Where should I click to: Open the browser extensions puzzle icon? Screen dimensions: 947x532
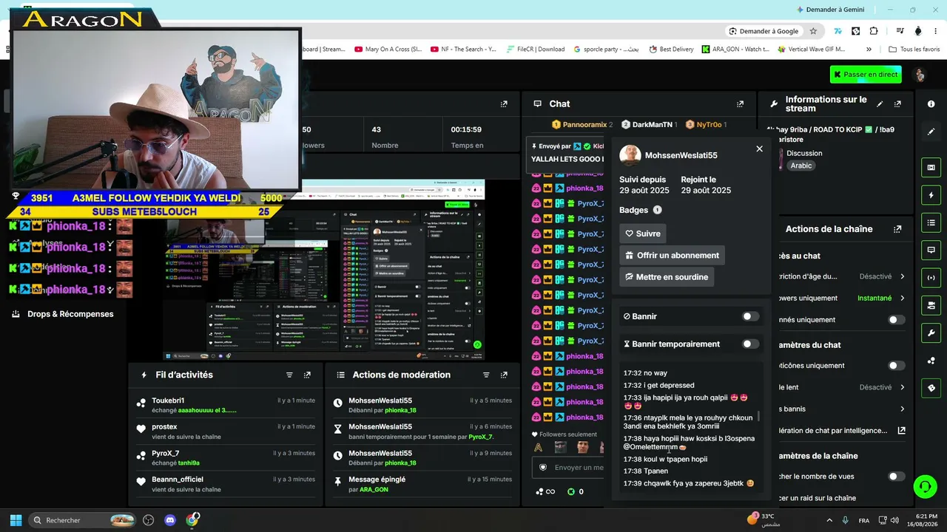click(874, 31)
